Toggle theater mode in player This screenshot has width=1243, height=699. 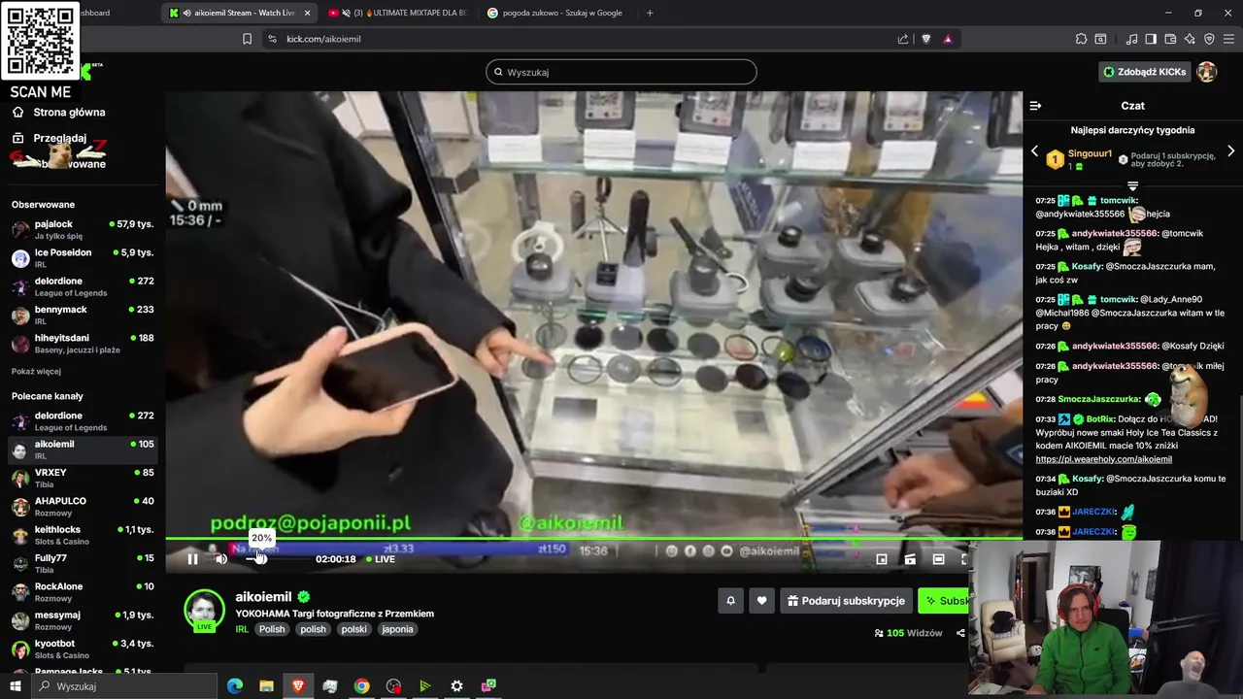click(x=938, y=559)
